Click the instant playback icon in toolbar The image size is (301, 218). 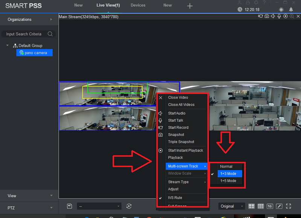click(x=286, y=16)
